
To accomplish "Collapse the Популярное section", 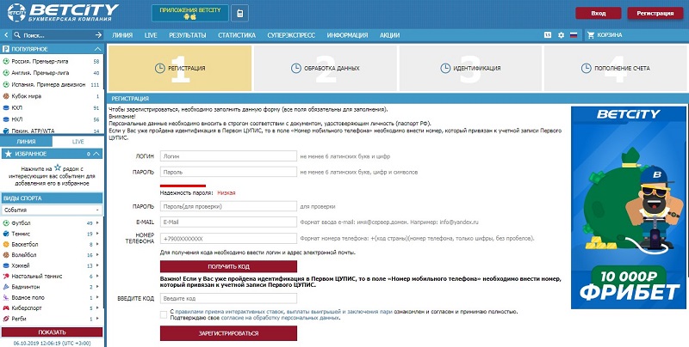I will tap(98, 50).
